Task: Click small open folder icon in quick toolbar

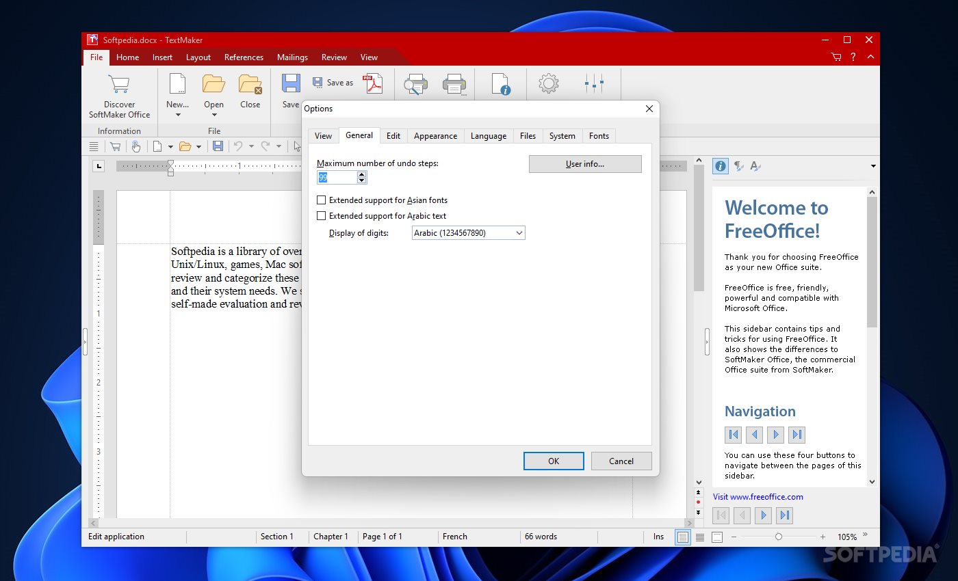Action: click(185, 146)
